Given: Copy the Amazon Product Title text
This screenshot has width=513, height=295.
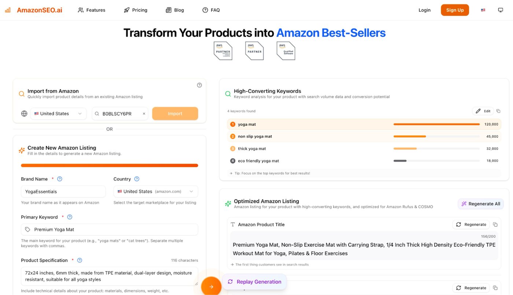Looking at the screenshot, I should [495, 225].
